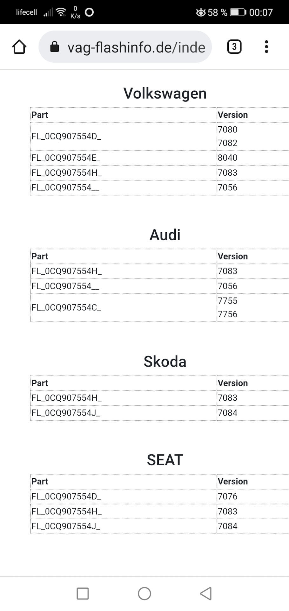Tap the SEAT section heading
This screenshot has width=289, height=611.
[165, 460]
